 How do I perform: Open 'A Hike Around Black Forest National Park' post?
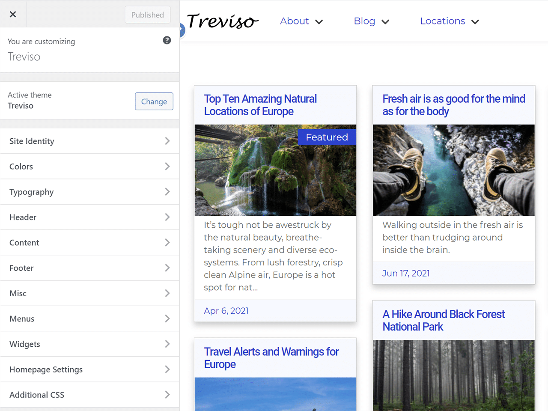pos(444,320)
